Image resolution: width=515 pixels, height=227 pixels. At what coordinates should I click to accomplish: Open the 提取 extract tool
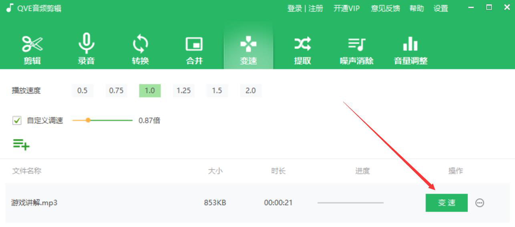302,50
